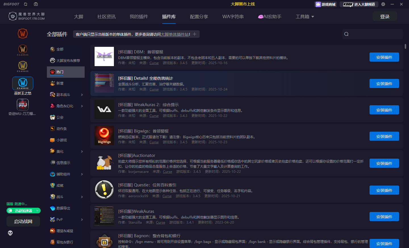Click the DBM plugin thumbnail

104,56
